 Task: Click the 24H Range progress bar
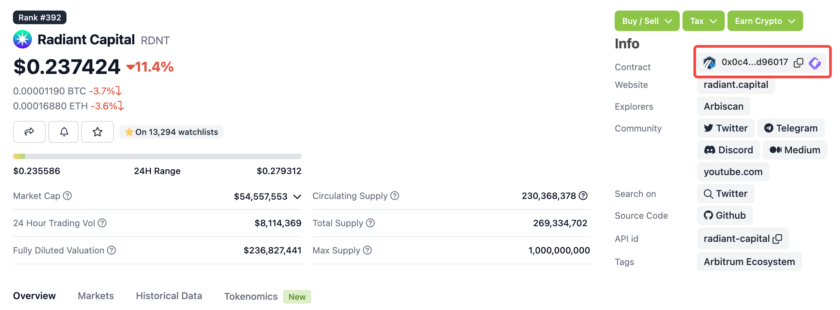click(x=157, y=156)
